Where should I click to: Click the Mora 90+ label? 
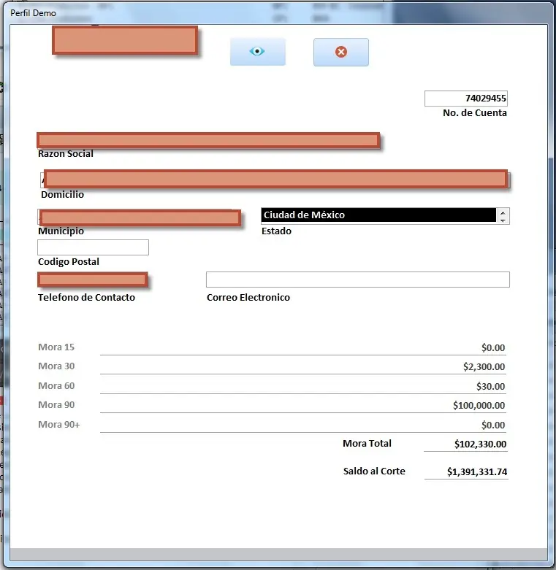58,424
